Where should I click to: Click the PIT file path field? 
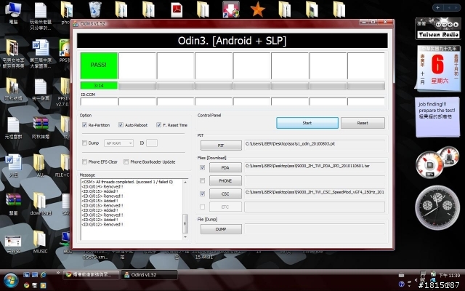click(315, 145)
